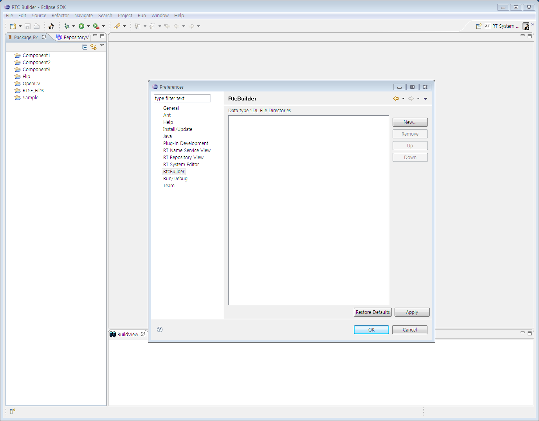Screen dimensions: 539x421
Task: Click the New wizard toolbar icon
Action: [13, 26]
